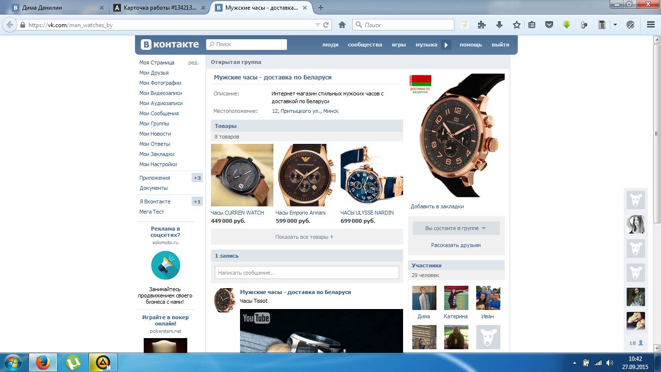The width and height of the screenshot is (661, 372).
Task: Log out via 'выйти'
Action: pos(500,45)
